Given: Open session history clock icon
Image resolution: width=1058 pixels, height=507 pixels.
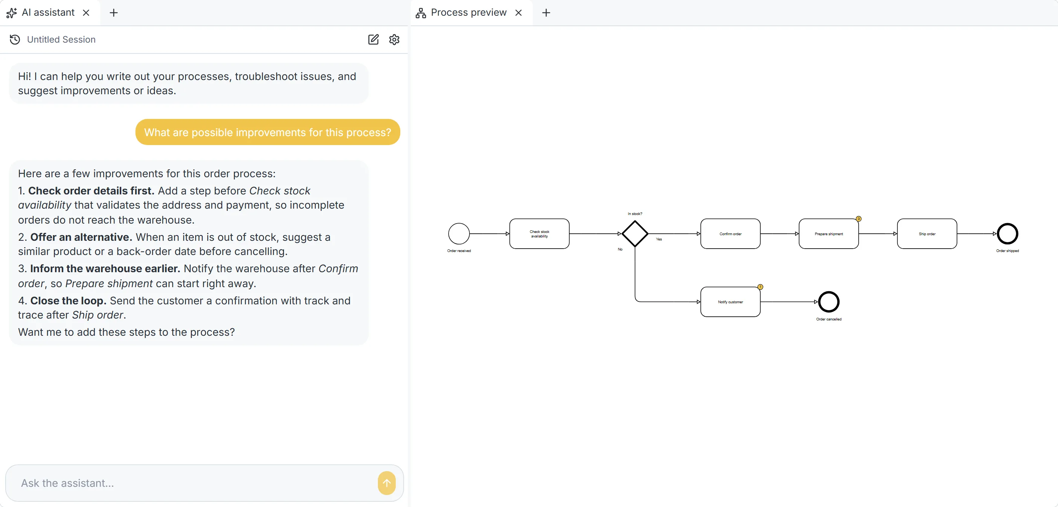Looking at the screenshot, I should (15, 39).
